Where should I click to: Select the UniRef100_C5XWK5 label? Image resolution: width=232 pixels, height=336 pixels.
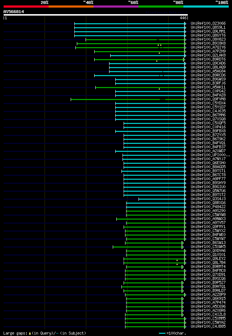tap(208, 246)
